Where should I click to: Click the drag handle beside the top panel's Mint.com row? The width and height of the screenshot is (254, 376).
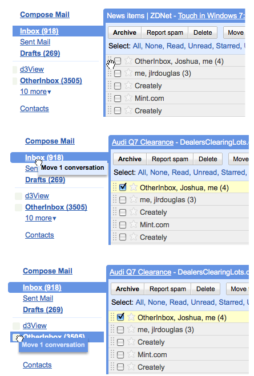(110, 98)
